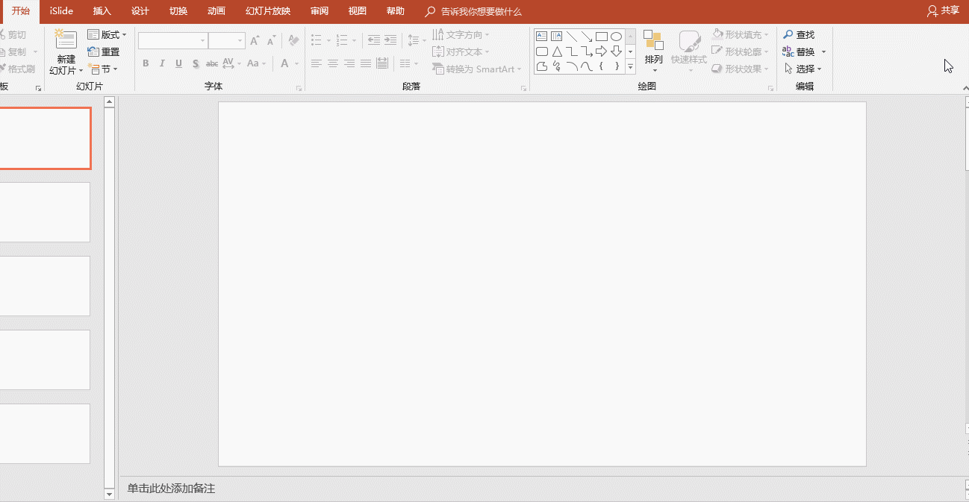The width and height of the screenshot is (969, 502).
Task: Switch to the 切换 transitions tab
Action: pos(178,11)
